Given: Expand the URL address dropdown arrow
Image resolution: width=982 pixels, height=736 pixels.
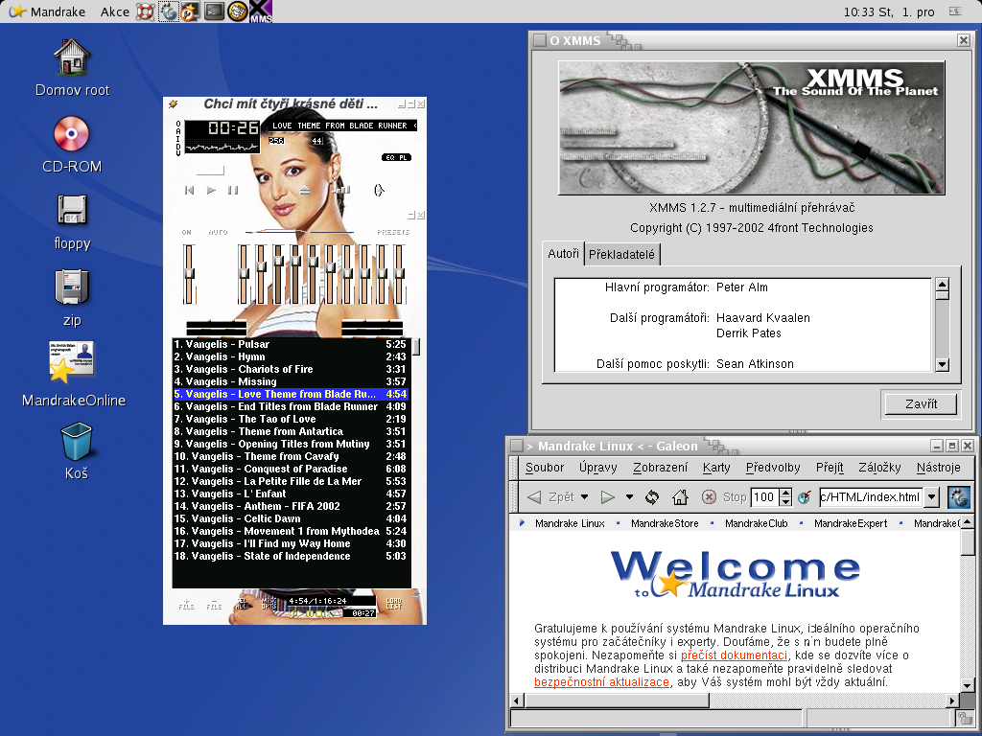Looking at the screenshot, I should (931, 497).
